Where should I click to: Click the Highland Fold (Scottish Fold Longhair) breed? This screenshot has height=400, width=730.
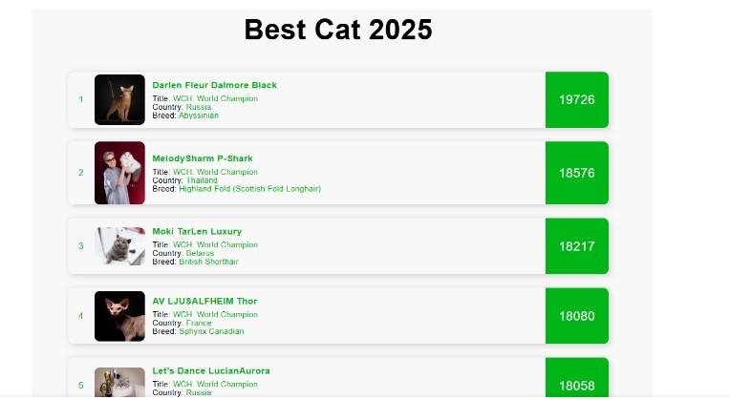tap(249, 189)
